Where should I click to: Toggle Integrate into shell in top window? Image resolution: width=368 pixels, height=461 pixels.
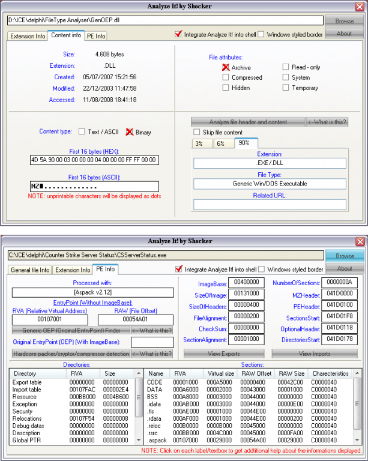point(178,34)
